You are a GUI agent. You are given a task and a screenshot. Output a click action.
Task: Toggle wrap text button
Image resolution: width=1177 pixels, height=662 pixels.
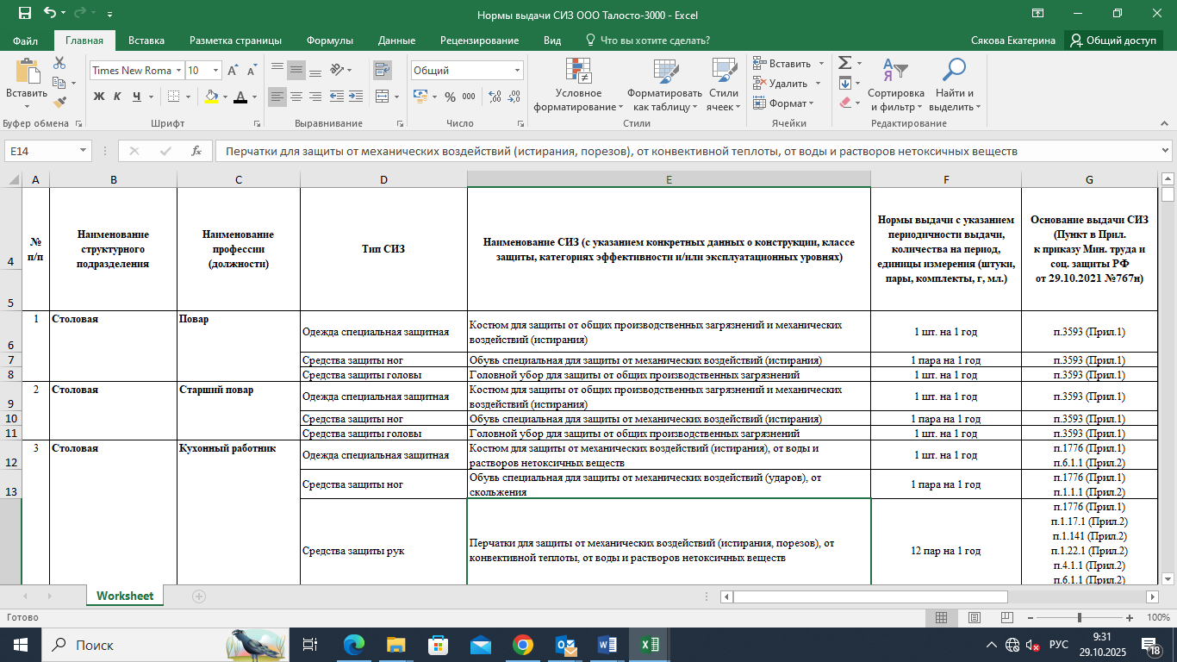click(x=382, y=71)
